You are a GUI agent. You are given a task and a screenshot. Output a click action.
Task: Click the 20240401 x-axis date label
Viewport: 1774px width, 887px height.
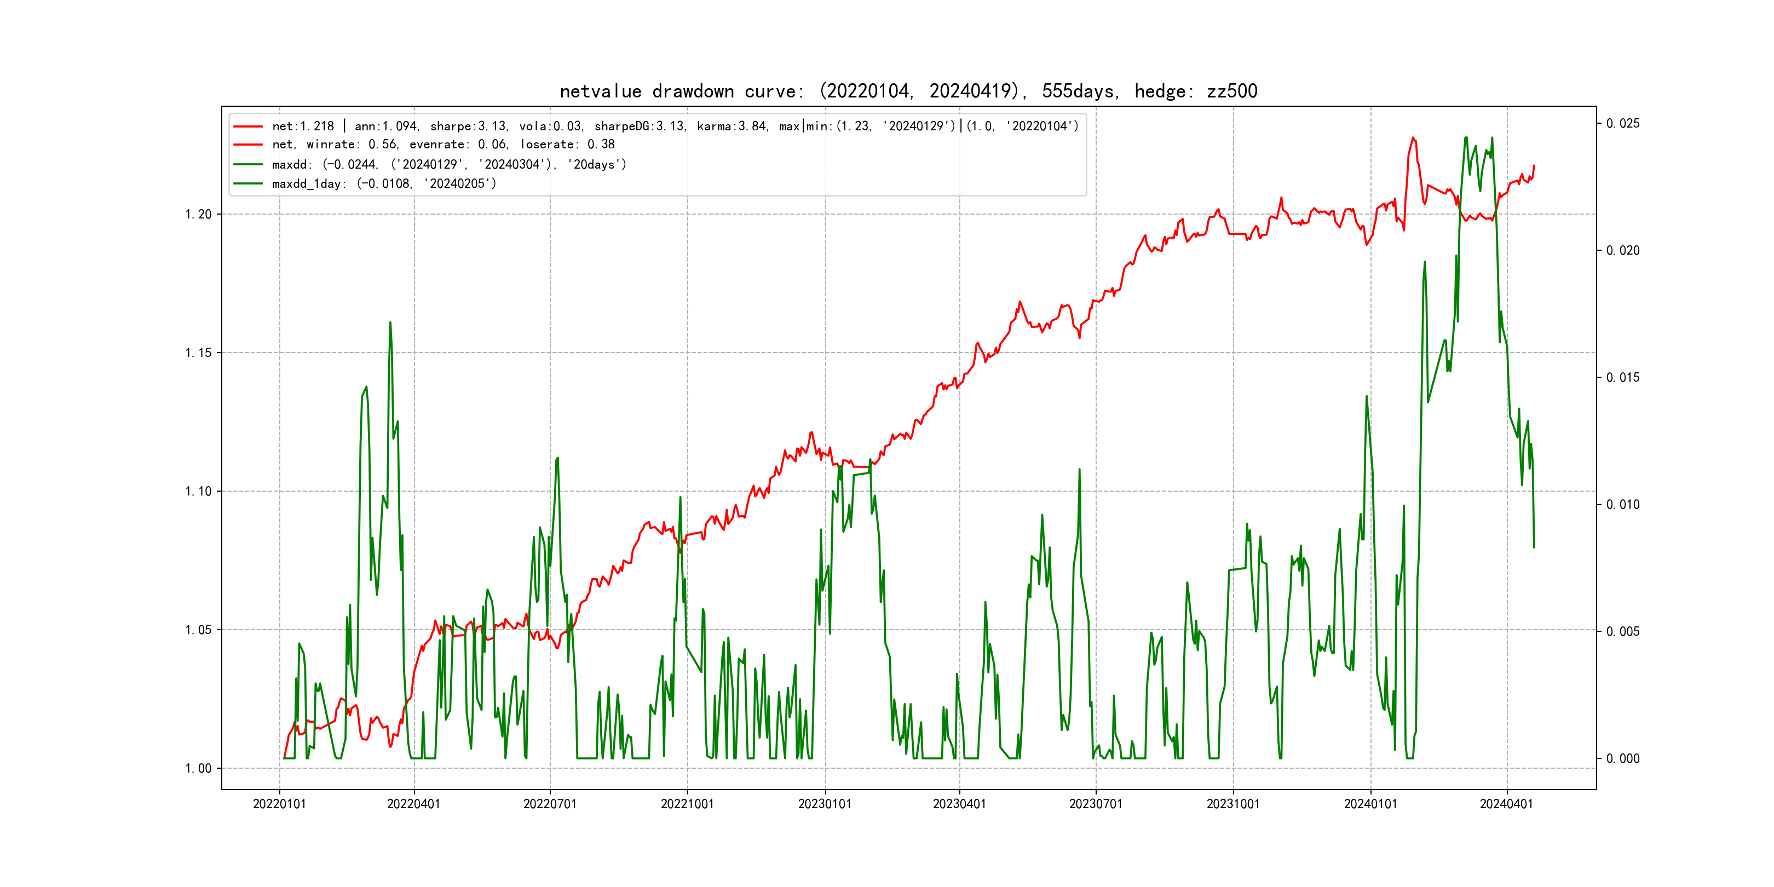[1506, 804]
